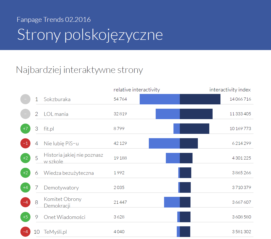Open the Wiedza bezużyteczna page name
This screenshot has width=271, height=239.
point(69,173)
